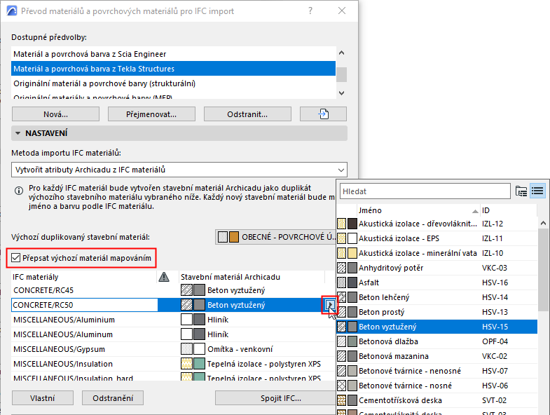Click the warning triangle column header
Screen dimensions: 550x415
(x=164, y=277)
